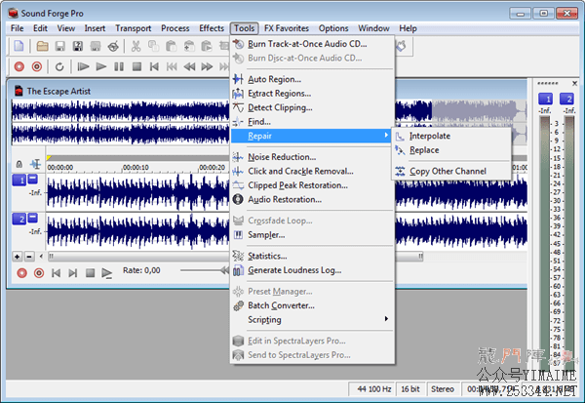Open the FX Favorites menu

pyautogui.click(x=286, y=28)
